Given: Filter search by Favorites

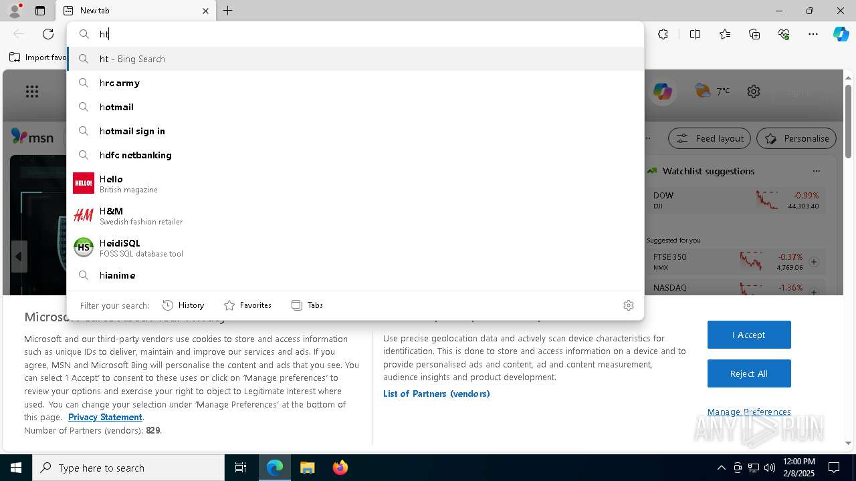Looking at the screenshot, I should [x=247, y=305].
